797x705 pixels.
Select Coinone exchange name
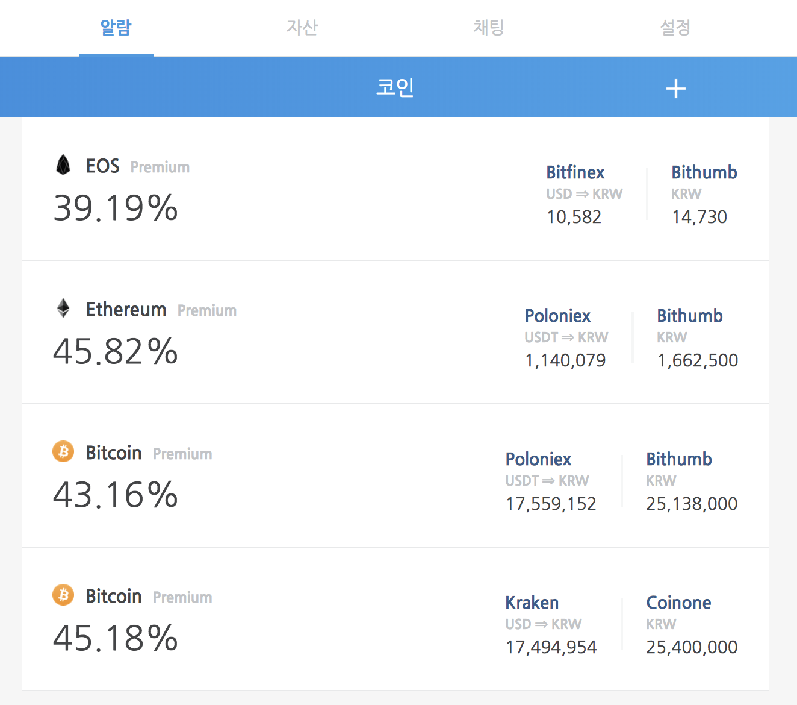pos(678,603)
